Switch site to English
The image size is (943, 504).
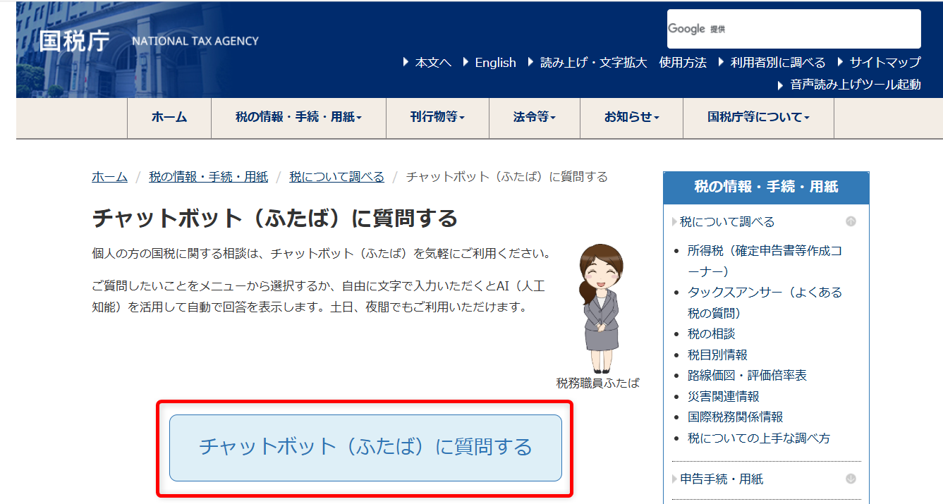point(495,63)
